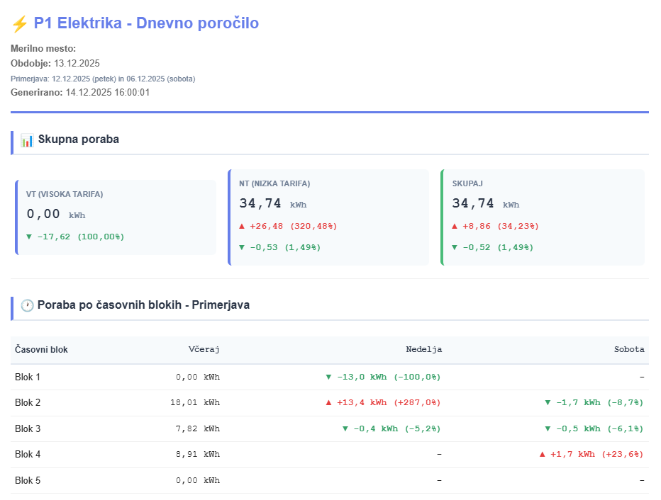Click the red up arrow in the Blok 4 row
661x500 pixels.
coord(543,454)
